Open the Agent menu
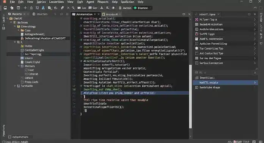This screenshot has width=264, height=143. click(90, 2)
